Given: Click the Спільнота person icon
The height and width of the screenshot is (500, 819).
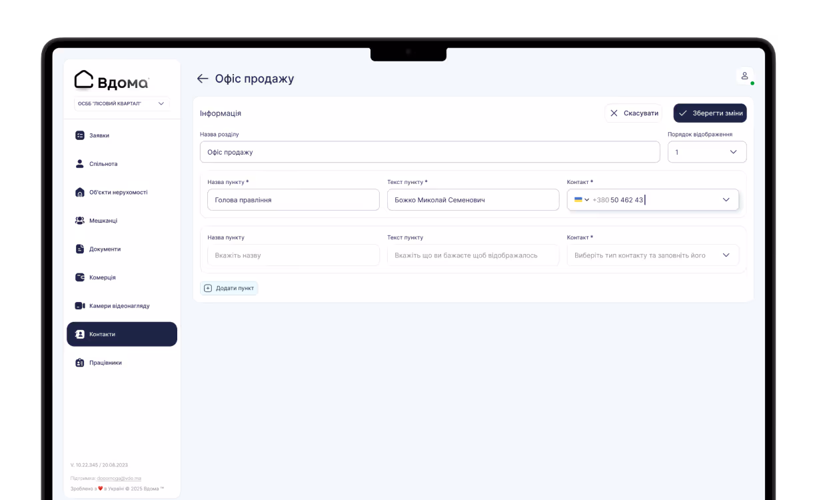Looking at the screenshot, I should (80, 164).
